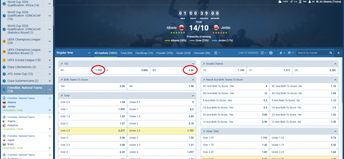The image size is (344, 159).
Task: Pin the Result And Both Teams To Score market
Action: (204, 79)
